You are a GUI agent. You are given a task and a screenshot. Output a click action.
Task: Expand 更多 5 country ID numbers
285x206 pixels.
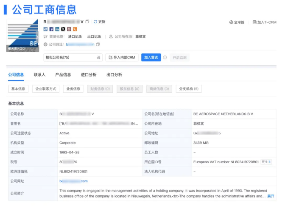(266, 162)
